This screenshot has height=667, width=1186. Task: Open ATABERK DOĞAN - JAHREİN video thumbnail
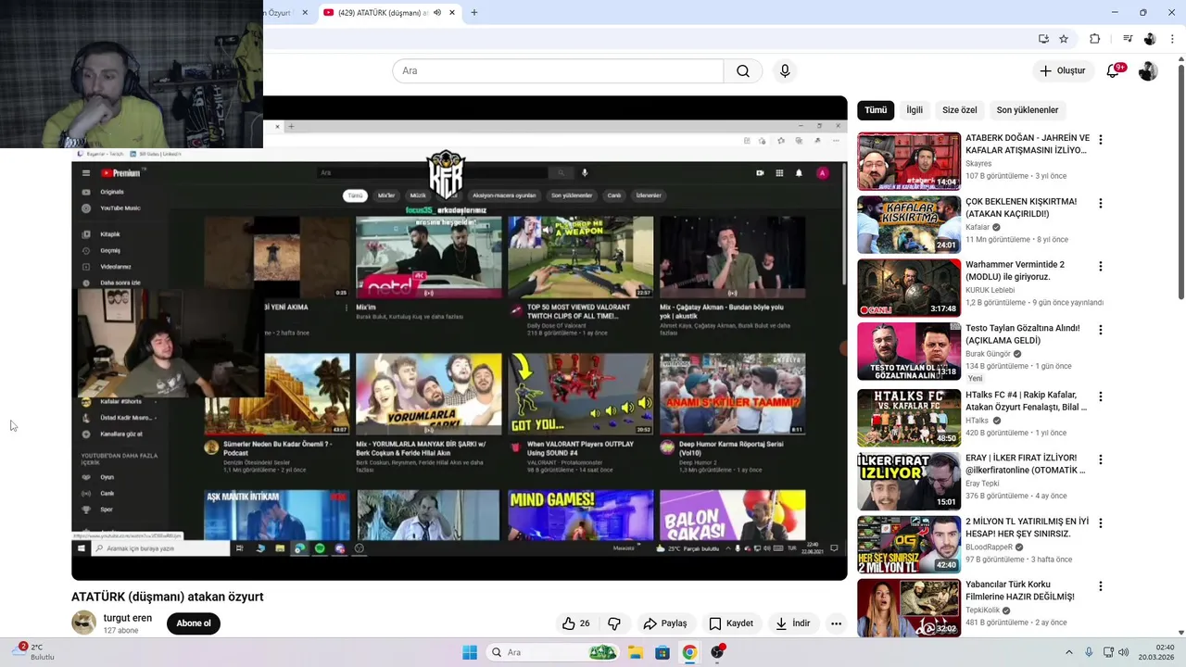click(x=909, y=161)
